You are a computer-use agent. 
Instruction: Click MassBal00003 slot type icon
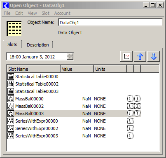coord(11,114)
